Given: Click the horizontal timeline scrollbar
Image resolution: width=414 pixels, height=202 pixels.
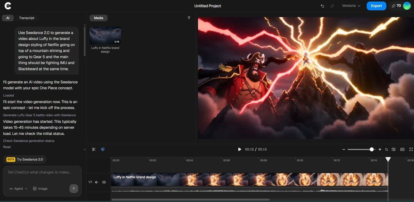Looking at the screenshot, I should (x=190, y=199).
